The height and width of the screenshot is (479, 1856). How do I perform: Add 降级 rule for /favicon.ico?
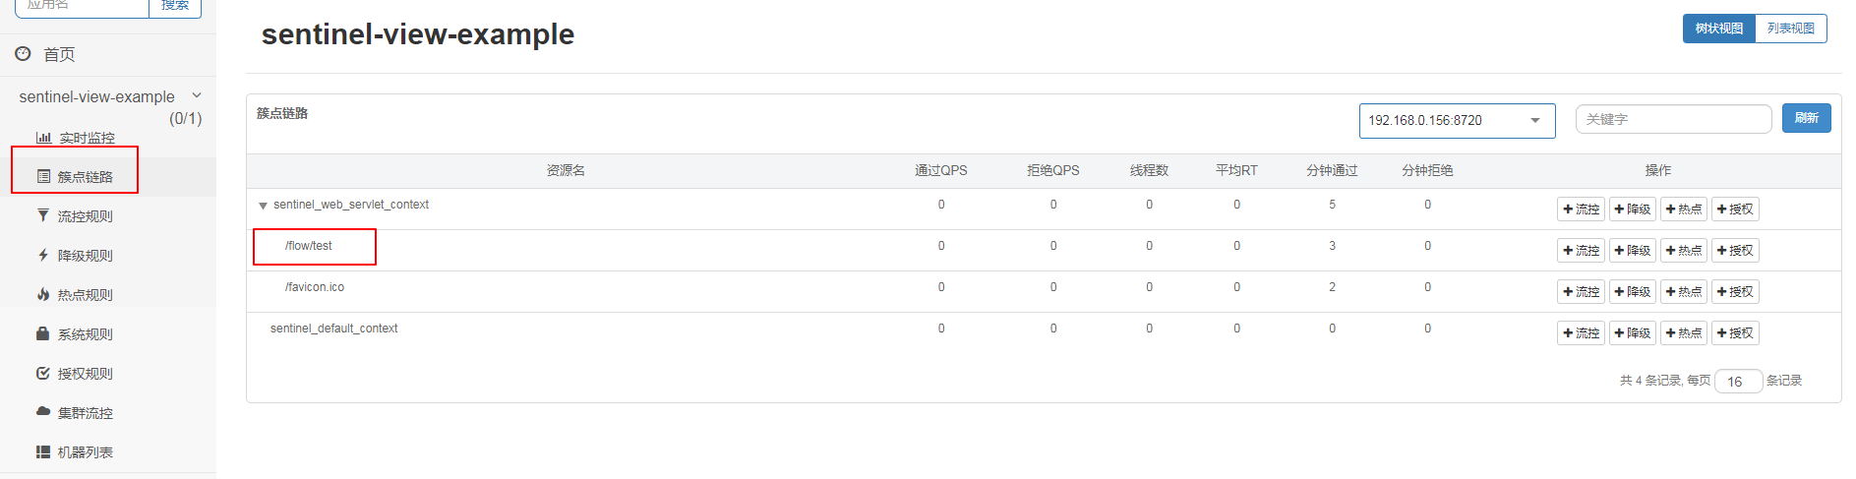point(1632,292)
